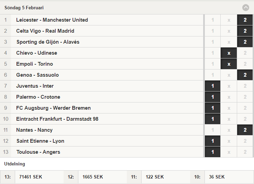The height and width of the screenshot is (184, 254).
Task: Collapse the Söndag 5 Februari section
Action: click(245, 8)
